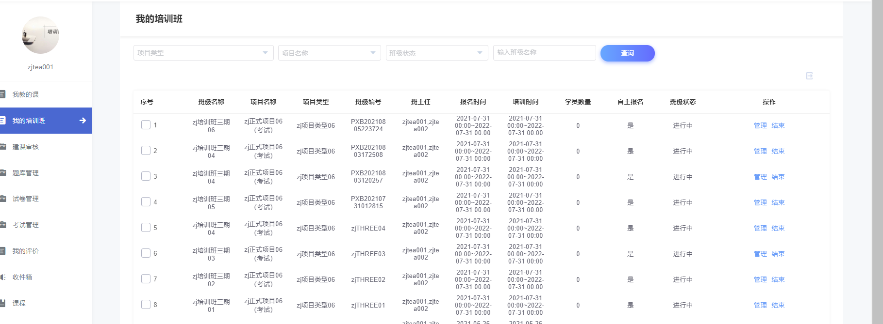The image size is (883, 324).
Task: Open the 班级状态 dropdown filter
Action: pos(436,53)
